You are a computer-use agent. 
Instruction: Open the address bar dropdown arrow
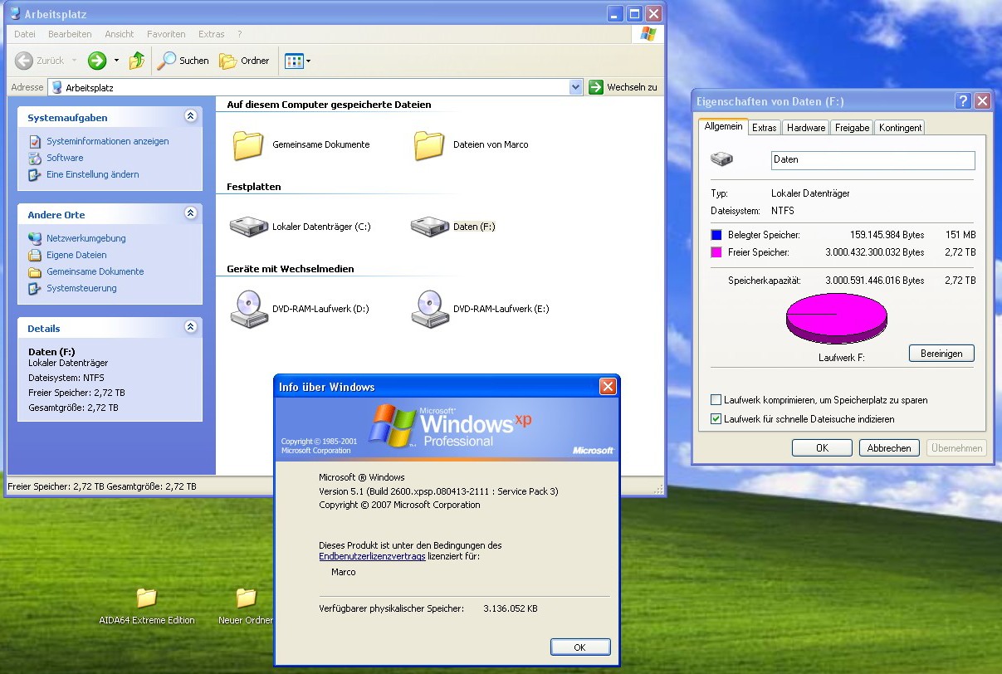(x=576, y=87)
